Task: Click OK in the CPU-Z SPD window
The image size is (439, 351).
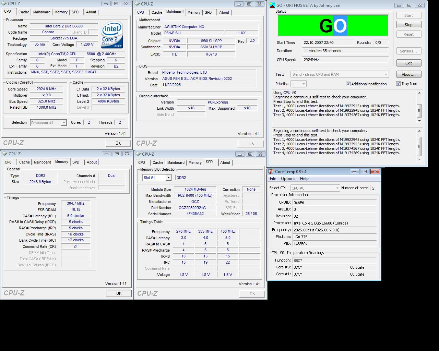Action: 252,294
